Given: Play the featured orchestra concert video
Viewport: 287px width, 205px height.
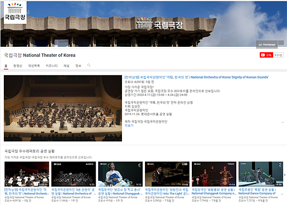Looking at the screenshot, I should 63,108.
